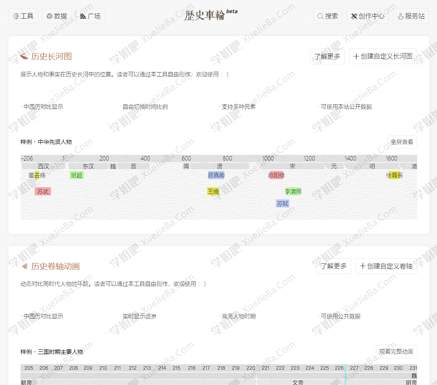This screenshot has height=385, width=437.
Task: Click the 历史长河图 section icon
Action: [x=24, y=56]
